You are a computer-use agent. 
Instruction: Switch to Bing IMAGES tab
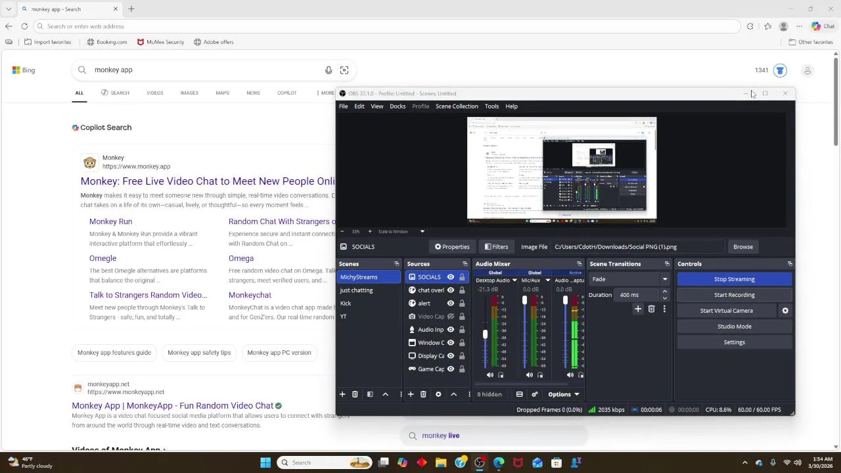click(x=189, y=93)
